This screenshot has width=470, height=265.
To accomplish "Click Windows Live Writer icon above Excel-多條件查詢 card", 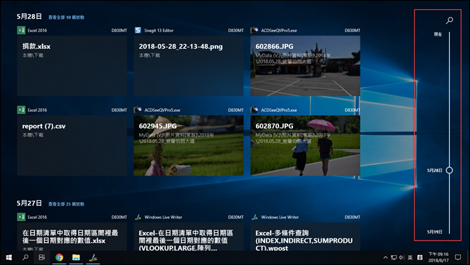I will click(x=255, y=217).
